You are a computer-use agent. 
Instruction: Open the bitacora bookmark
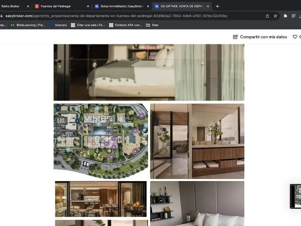pyautogui.click(x=58, y=25)
